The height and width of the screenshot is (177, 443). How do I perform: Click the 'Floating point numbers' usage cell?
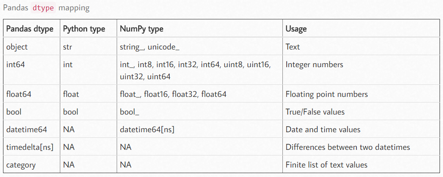click(327, 94)
